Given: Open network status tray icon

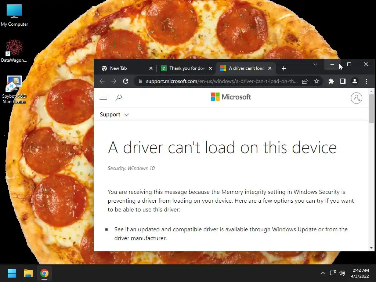Looking at the screenshot, I should tap(333, 273).
